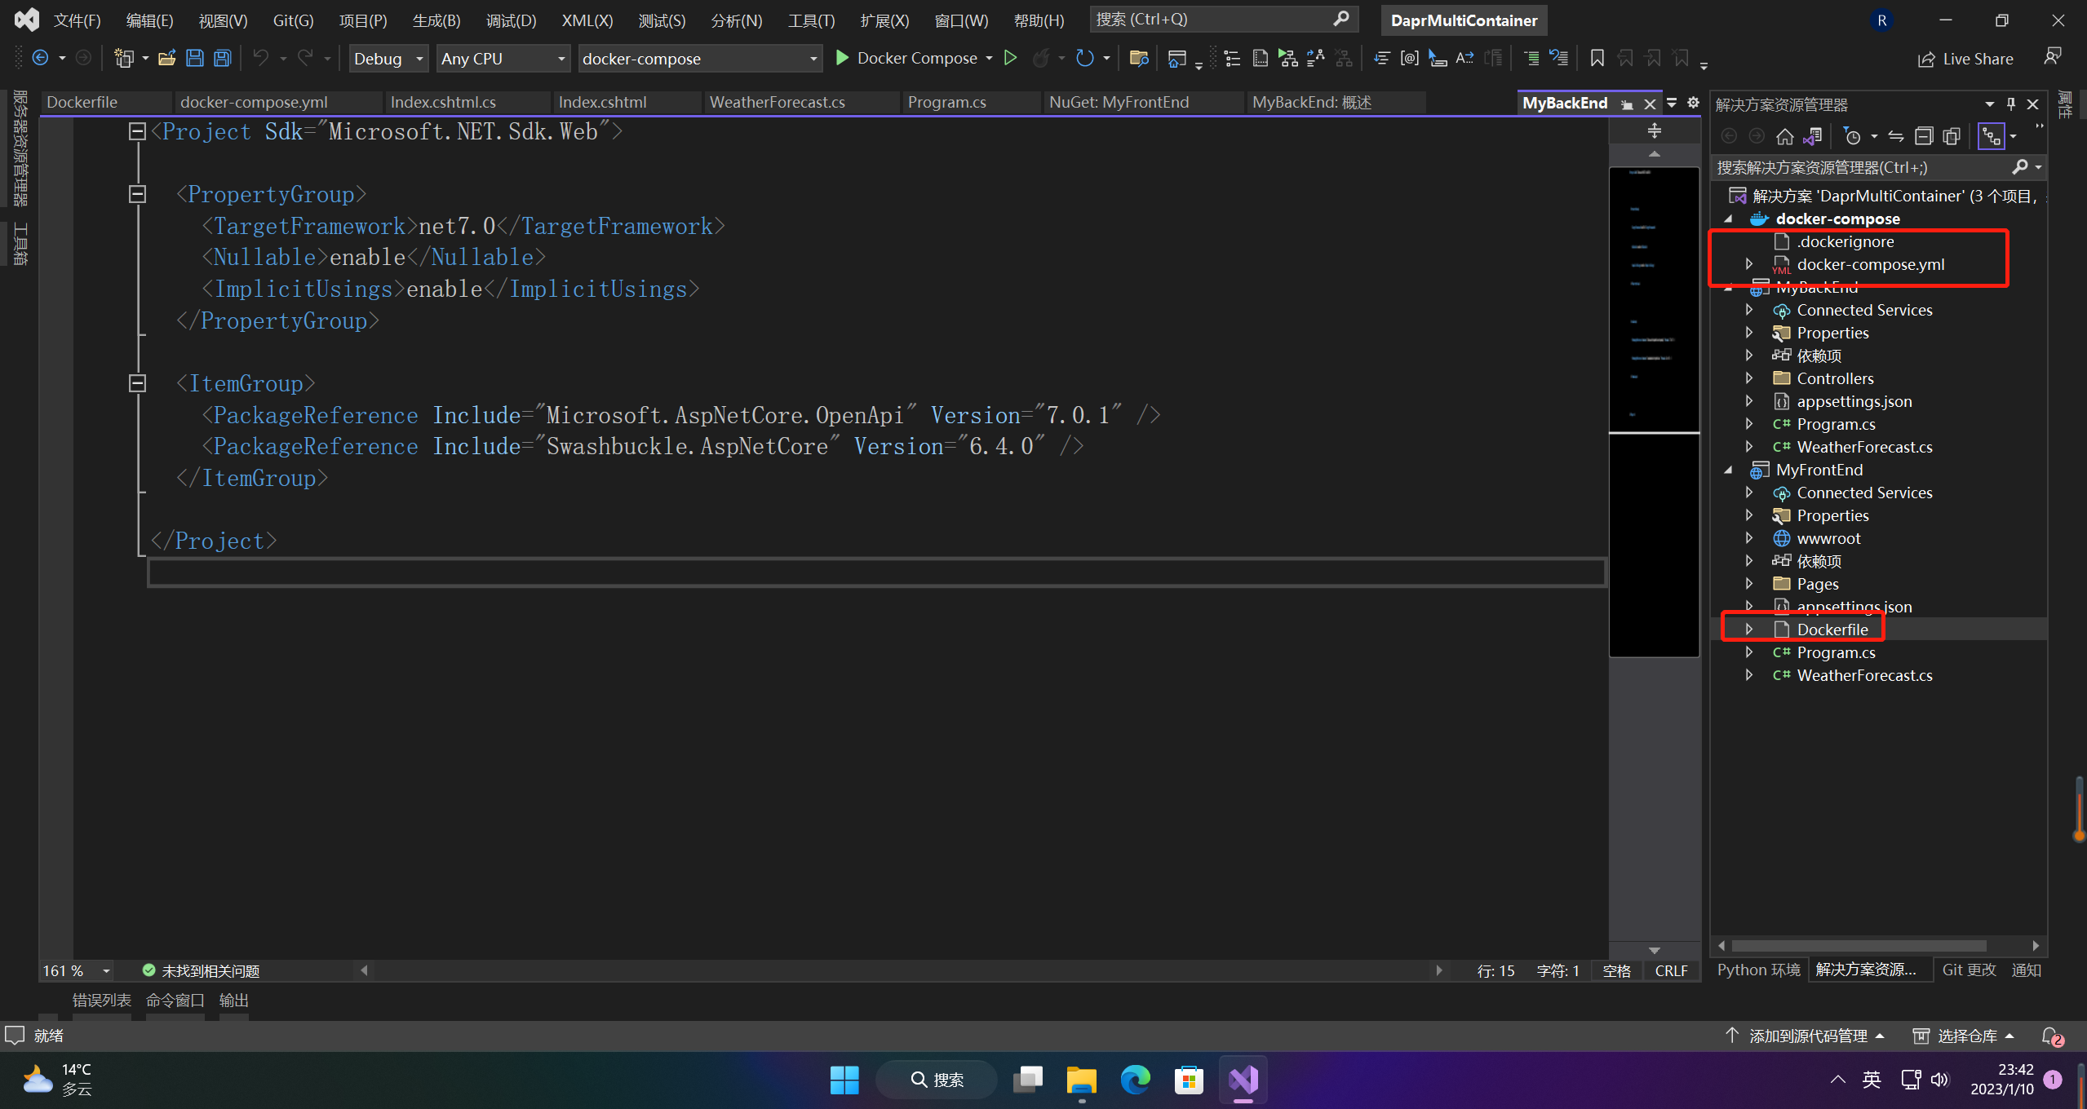Viewport: 2087px width, 1109px height.
Task: Click the magnifier in Solution Explorer search
Action: [2020, 167]
